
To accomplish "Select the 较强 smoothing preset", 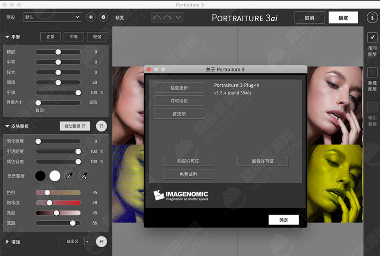I will [97, 37].
